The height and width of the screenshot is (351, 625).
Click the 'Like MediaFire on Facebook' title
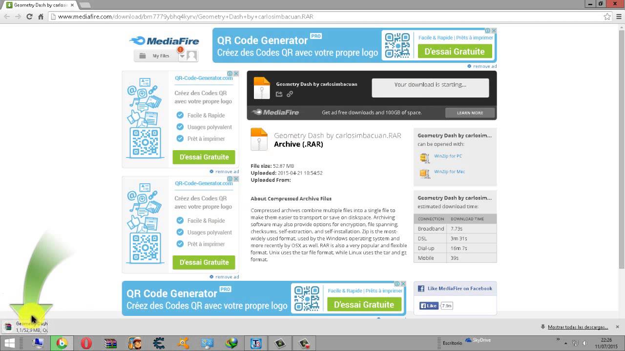(460, 289)
